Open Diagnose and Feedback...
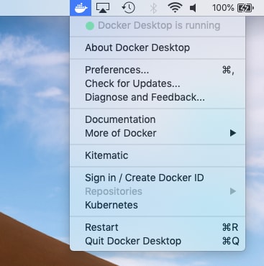Screen dimensions: 264x266 pyautogui.click(x=158, y=97)
